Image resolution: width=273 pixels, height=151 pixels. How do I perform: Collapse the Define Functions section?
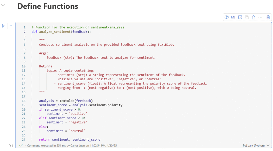(3, 5)
